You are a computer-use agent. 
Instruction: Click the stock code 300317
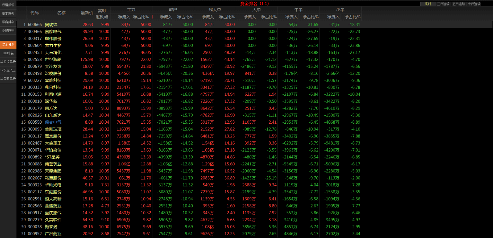(x=35, y=39)
